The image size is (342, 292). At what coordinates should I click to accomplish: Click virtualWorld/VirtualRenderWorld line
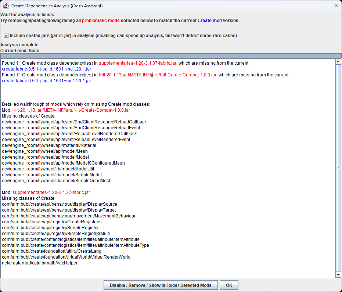[66, 257]
